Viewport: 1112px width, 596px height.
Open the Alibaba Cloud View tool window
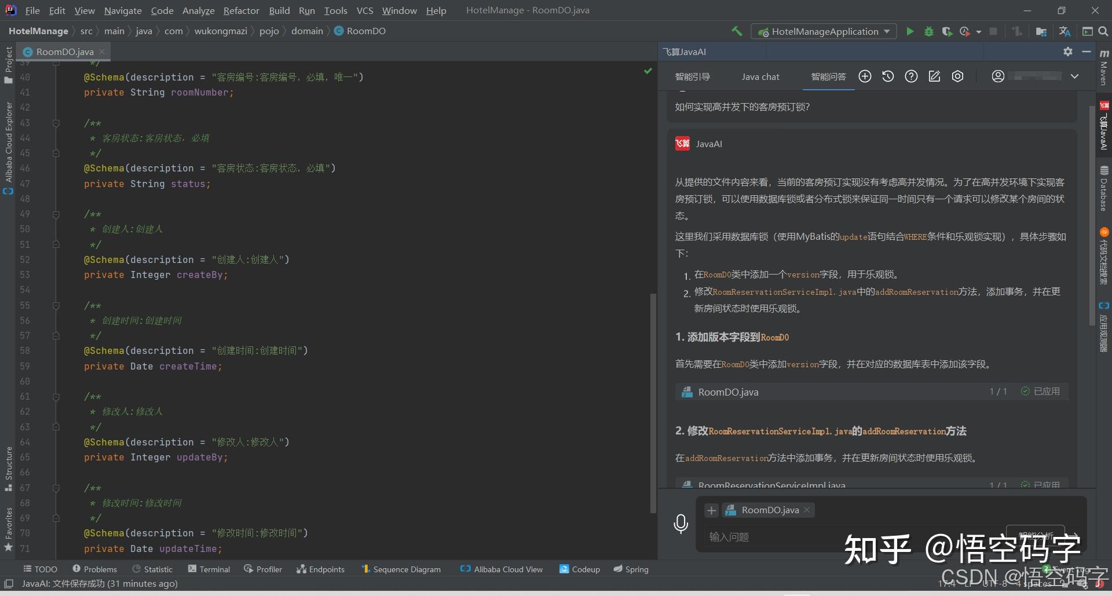tap(502, 569)
